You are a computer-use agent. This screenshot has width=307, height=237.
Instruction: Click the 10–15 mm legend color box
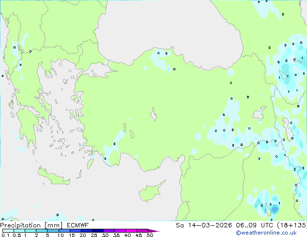click(64, 231)
